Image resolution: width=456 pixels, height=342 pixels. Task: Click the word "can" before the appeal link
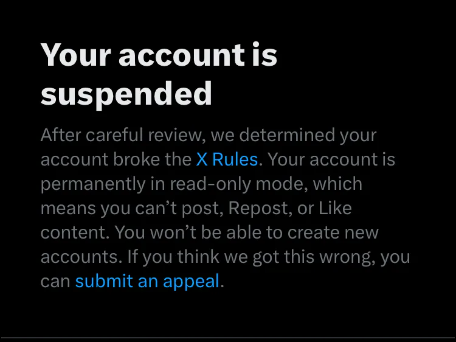click(55, 282)
